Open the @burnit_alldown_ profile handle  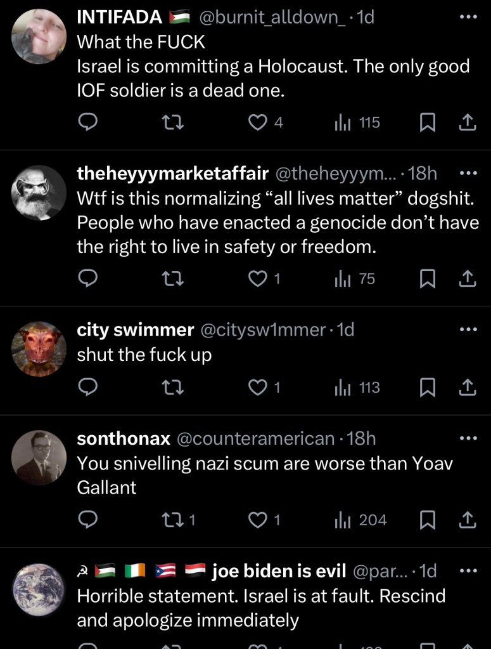point(272,17)
